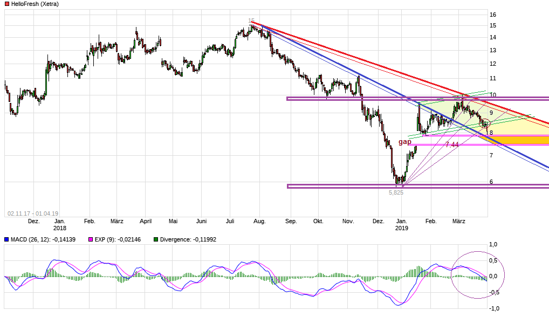Click the price axis value 14
Screen dimensions: 549x317
[493, 37]
